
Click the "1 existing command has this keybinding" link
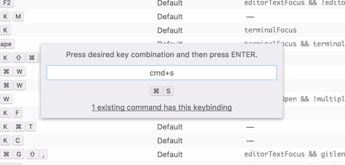click(x=162, y=107)
